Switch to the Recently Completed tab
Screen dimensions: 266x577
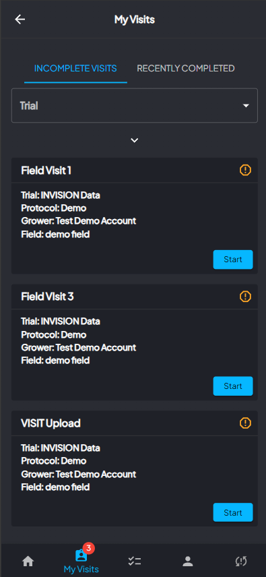coord(186,68)
